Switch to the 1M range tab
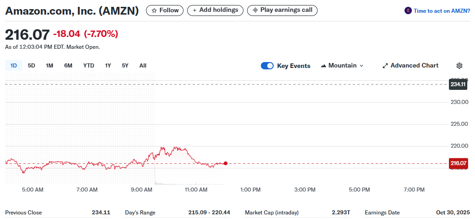Image resolution: width=475 pixels, height=219 pixels. pos(50,66)
